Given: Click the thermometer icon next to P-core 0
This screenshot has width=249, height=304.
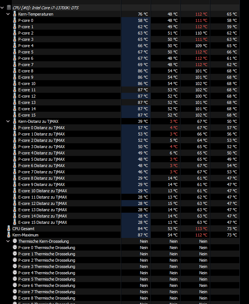Looking at the screenshot, I should [x=15, y=20].
